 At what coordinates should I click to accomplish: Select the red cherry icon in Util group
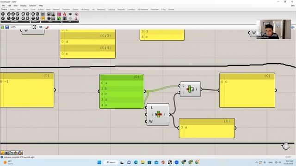[65, 14]
